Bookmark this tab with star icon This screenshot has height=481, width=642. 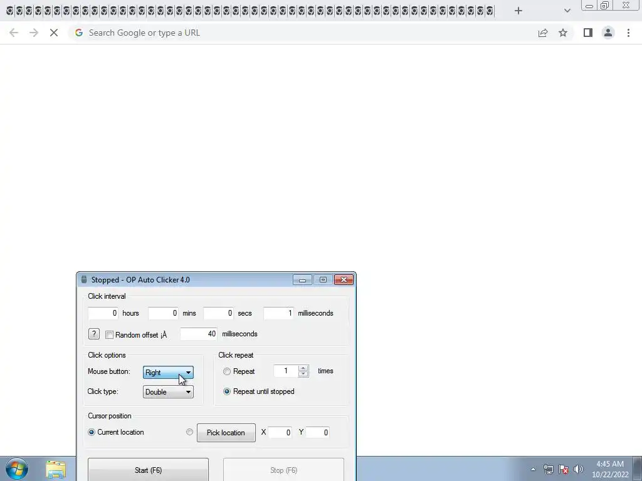point(563,33)
